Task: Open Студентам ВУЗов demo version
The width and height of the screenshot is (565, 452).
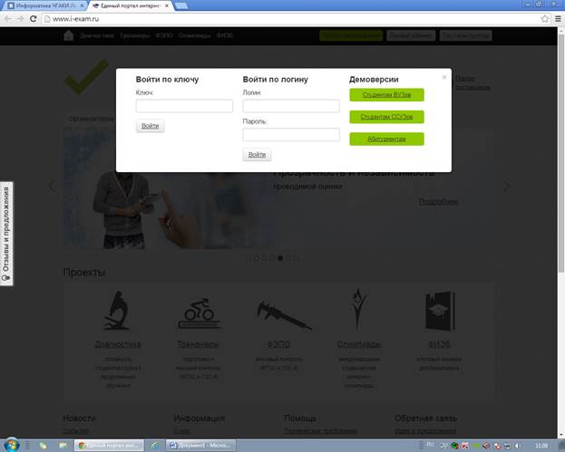Action: click(386, 95)
